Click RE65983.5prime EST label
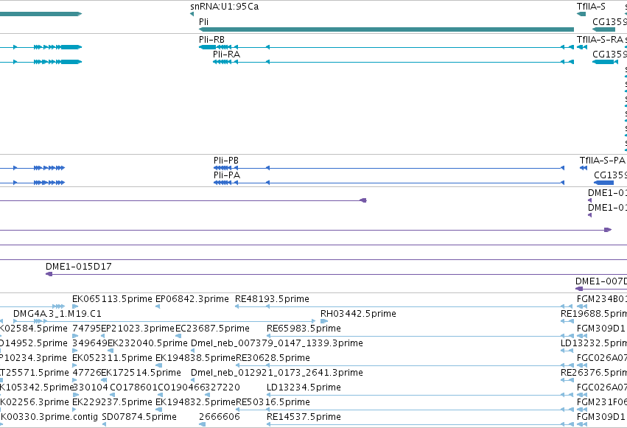This screenshot has width=627, height=428. coord(304,329)
